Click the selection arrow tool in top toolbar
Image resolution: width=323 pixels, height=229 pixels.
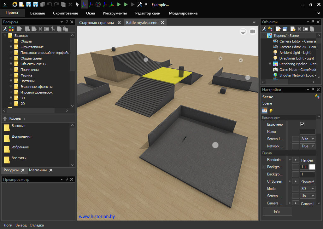(77, 4)
